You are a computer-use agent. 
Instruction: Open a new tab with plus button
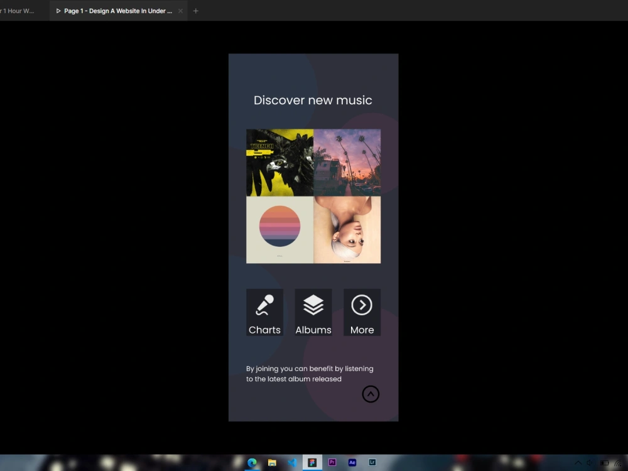(x=195, y=11)
